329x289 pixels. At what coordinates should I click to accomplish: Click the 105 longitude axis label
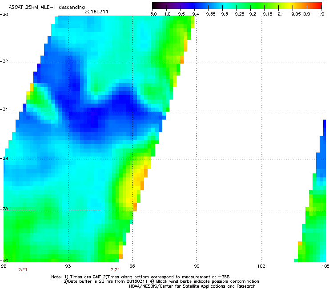click(325, 266)
